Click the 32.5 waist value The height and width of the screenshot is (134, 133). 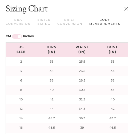click(82, 99)
